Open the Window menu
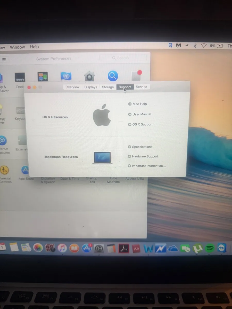 pos(17,47)
